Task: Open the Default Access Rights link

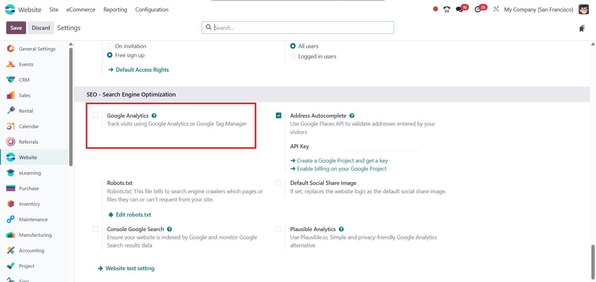Action: pos(138,70)
